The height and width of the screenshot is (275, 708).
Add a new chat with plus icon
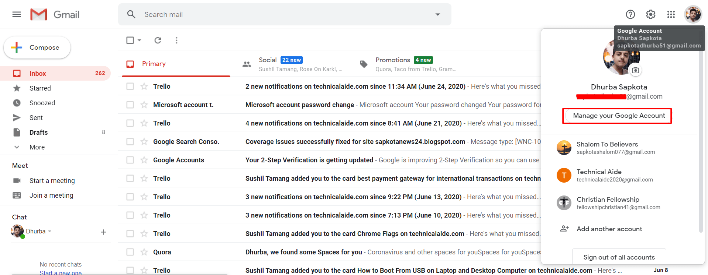[103, 232]
